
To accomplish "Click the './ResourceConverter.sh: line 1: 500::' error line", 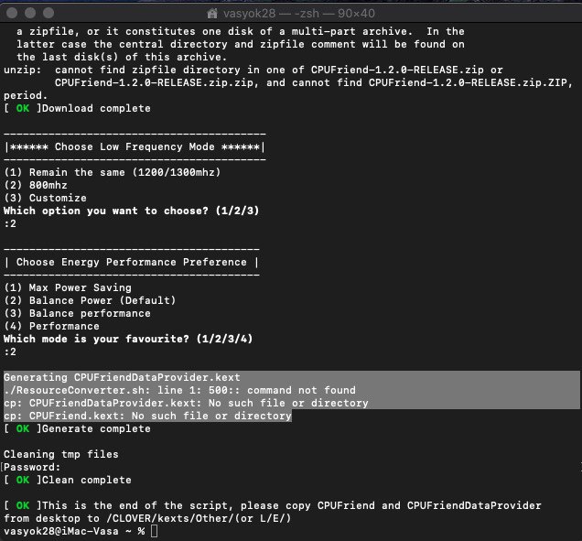I will [x=179, y=390].
